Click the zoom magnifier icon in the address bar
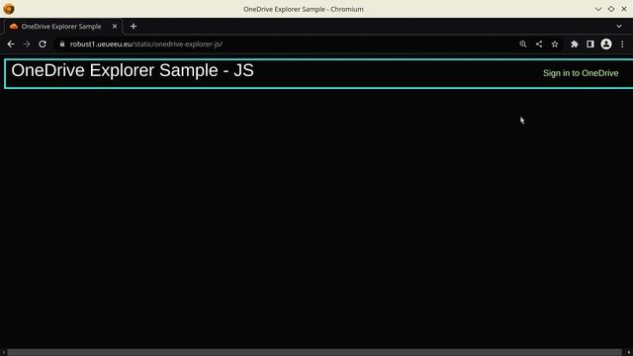The height and width of the screenshot is (356, 633). (x=523, y=44)
